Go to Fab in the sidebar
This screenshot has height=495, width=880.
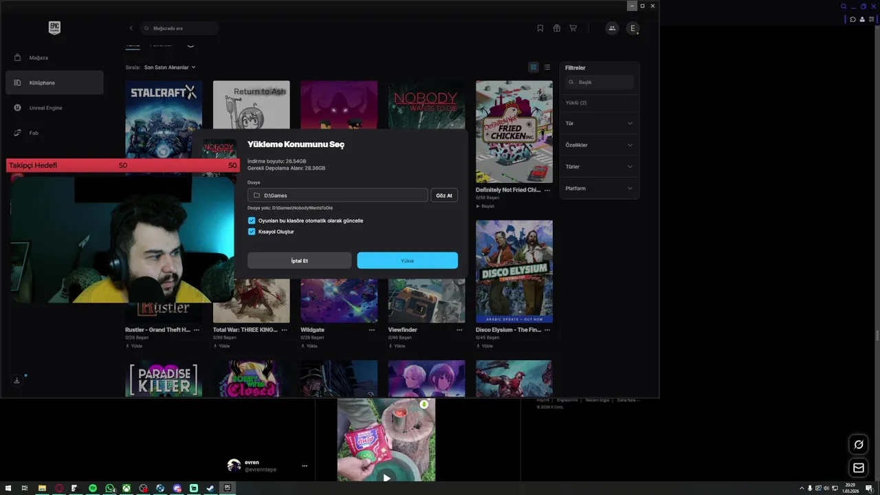[x=54, y=133]
